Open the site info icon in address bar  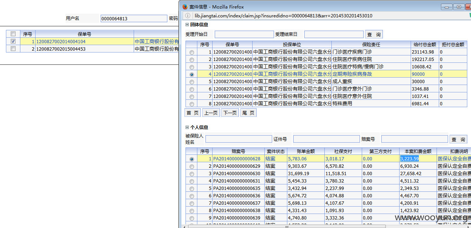click(x=188, y=16)
